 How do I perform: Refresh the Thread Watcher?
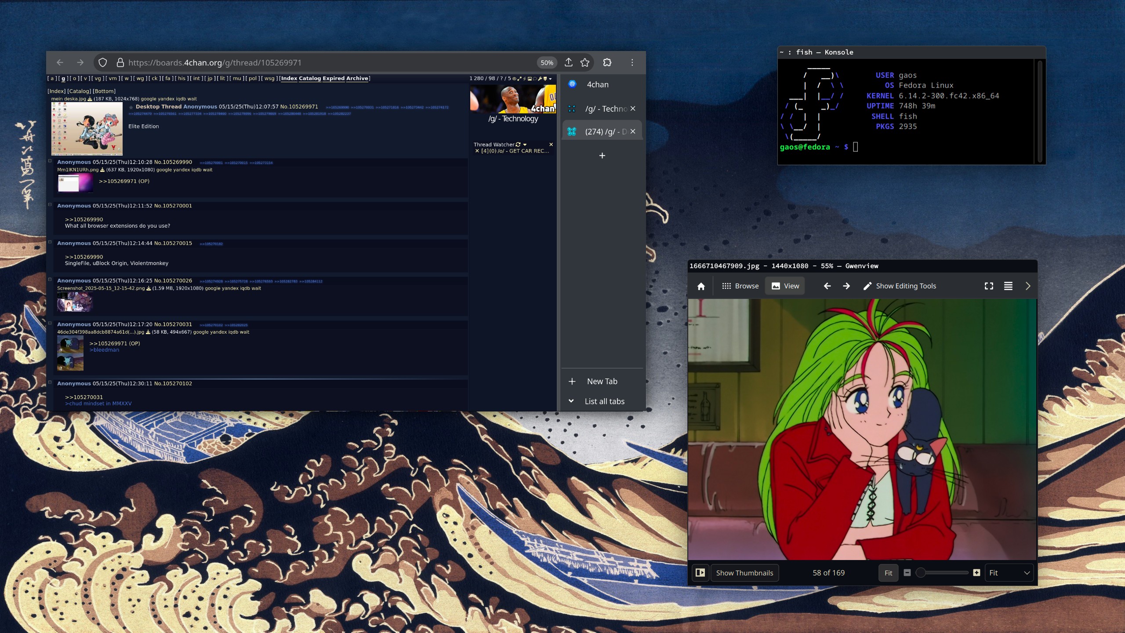pyautogui.click(x=518, y=145)
